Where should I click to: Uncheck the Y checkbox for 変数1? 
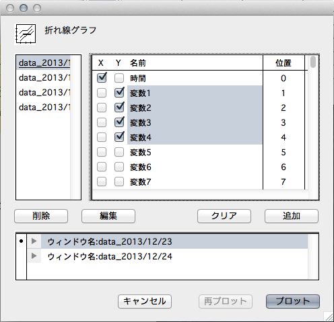[119, 93]
